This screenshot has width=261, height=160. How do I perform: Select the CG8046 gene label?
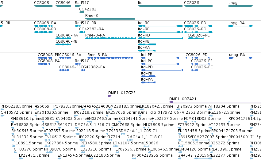63,3
